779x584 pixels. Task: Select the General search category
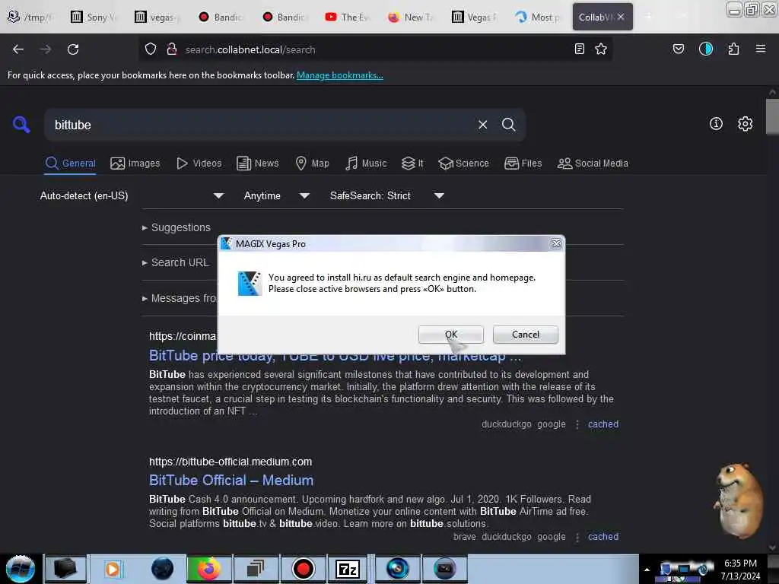click(x=70, y=163)
